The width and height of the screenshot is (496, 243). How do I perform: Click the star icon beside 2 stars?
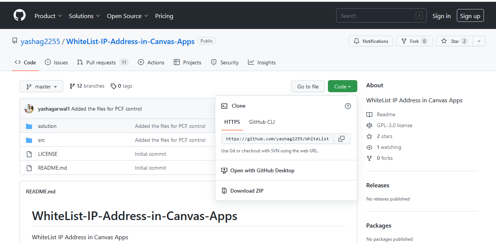pos(369,136)
